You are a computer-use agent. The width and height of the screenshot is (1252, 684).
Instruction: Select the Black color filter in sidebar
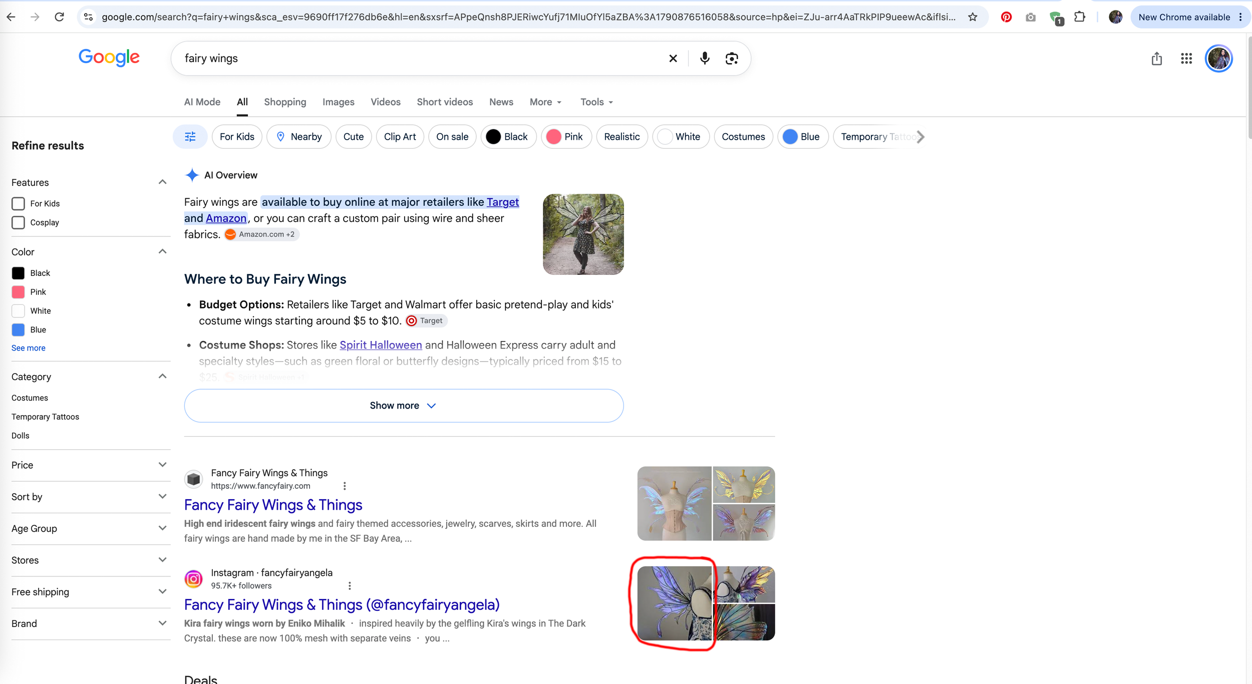(x=18, y=273)
